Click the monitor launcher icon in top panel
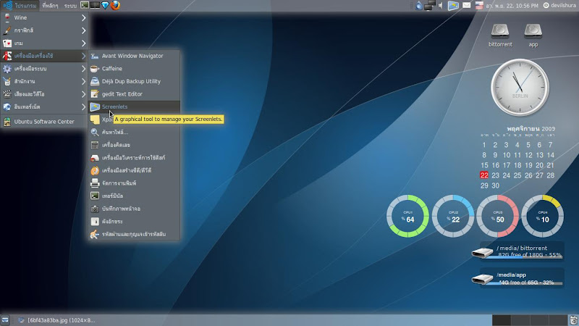This screenshot has height=326, width=579. click(x=95, y=5)
